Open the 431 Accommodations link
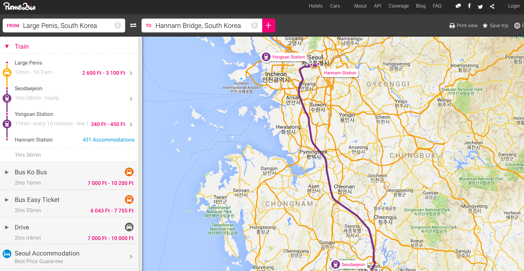Image resolution: width=524 pixels, height=271 pixels. 109,140
